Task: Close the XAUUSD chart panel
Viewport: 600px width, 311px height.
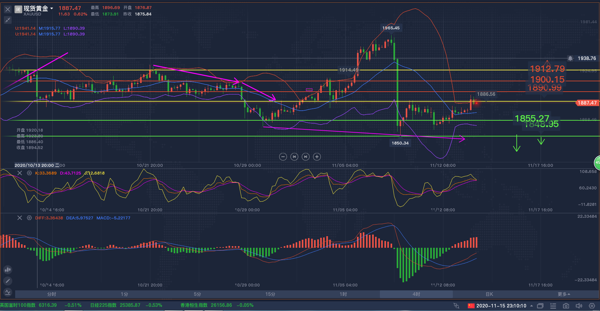Action: pyautogui.click(x=8, y=9)
